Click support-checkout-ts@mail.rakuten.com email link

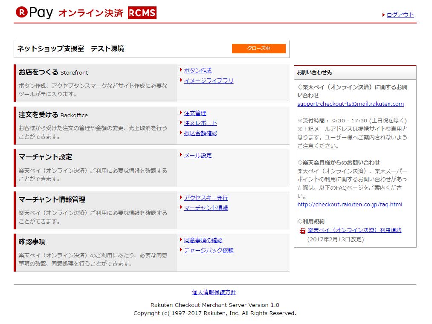[x=351, y=104]
